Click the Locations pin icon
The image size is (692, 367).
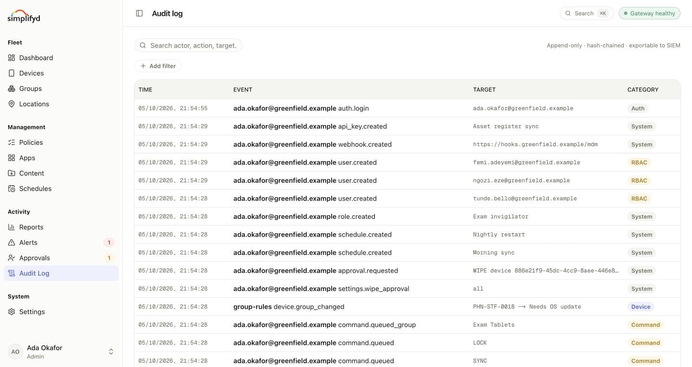pyautogui.click(x=12, y=104)
